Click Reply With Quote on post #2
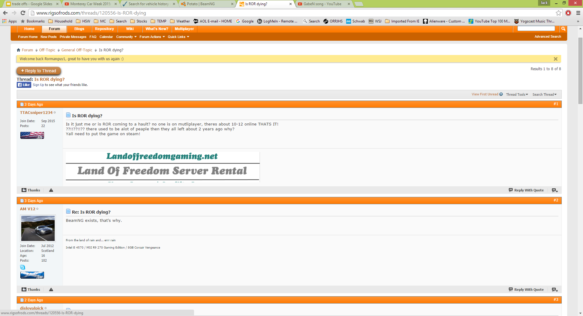The image size is (583, 316). point(526,290)
